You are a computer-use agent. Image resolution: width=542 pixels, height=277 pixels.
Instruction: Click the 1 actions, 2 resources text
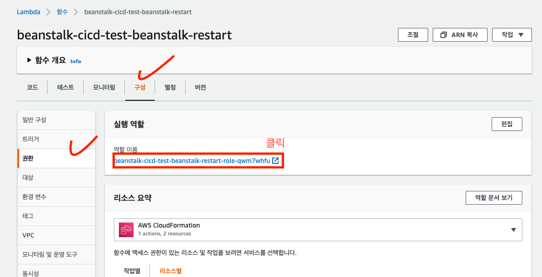[165, 234]
